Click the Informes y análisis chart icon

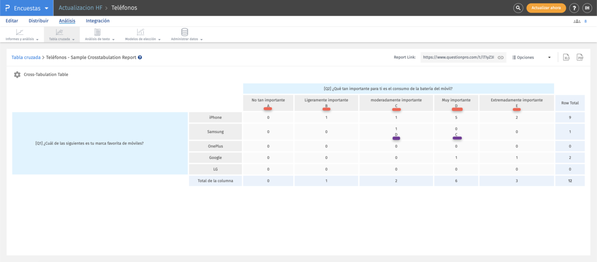[x=20, y=32]
